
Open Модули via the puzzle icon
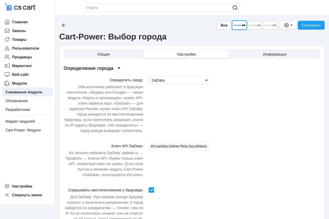click(7, 83)
